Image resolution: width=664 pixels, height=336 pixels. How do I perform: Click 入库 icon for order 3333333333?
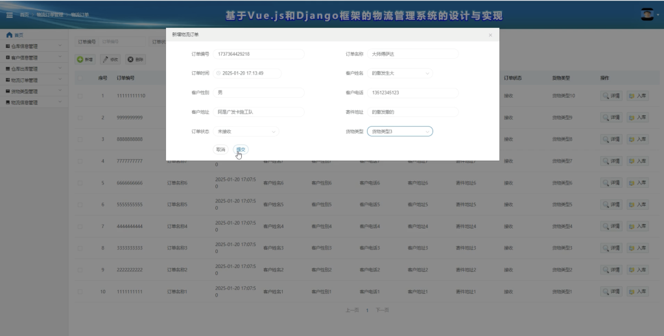pos(632,248)
